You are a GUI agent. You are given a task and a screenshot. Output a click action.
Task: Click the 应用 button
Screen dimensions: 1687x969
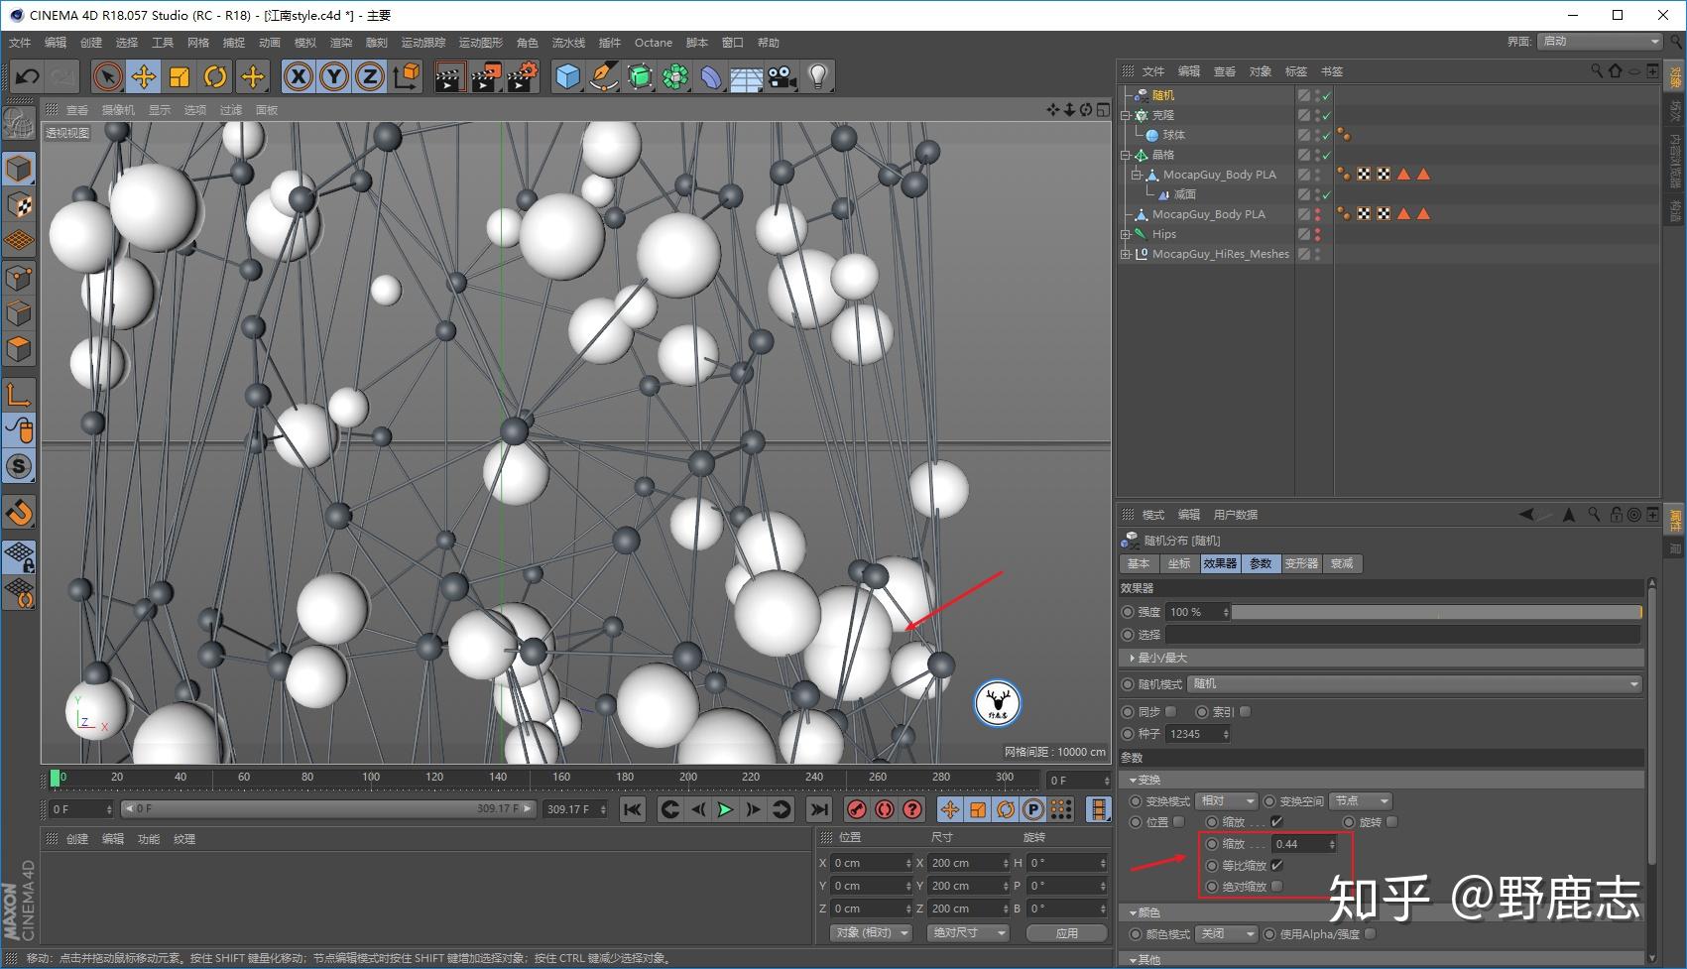pos(1067,933)
